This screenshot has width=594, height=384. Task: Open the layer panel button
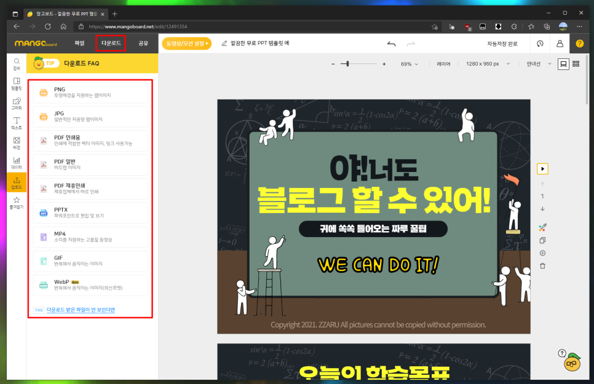(x=443, y=64)
